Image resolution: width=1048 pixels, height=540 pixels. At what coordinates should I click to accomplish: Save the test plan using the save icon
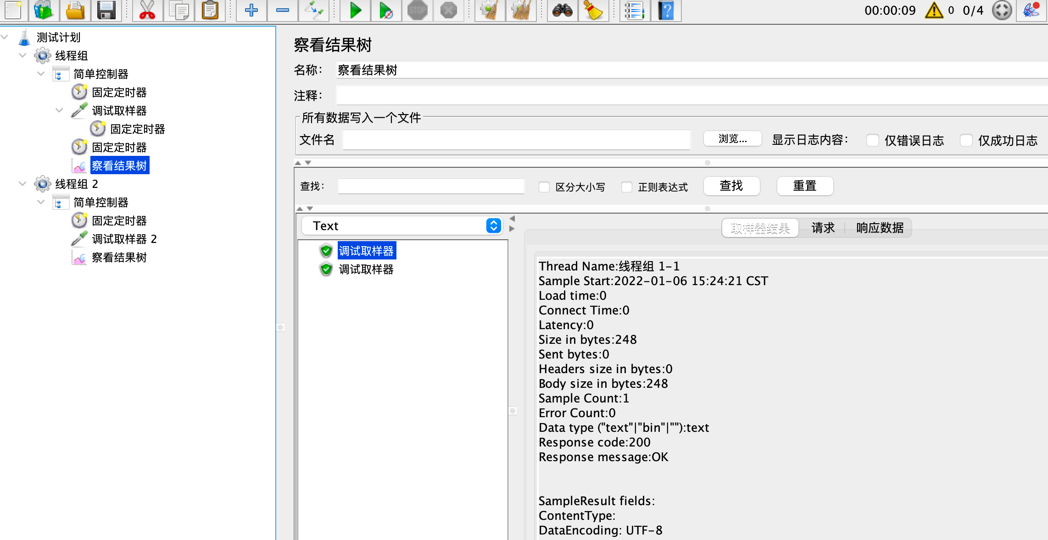coord(106,11)
